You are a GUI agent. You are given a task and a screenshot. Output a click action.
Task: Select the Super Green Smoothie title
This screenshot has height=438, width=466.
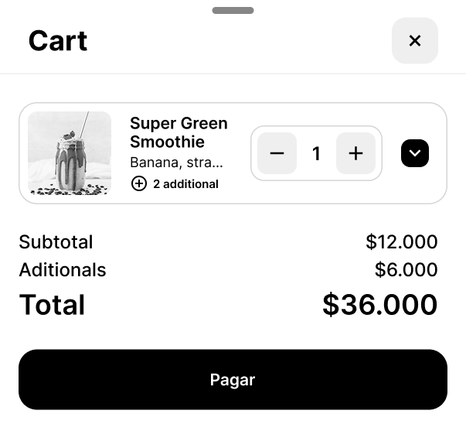pyautogui.click(x=179, y=132)
